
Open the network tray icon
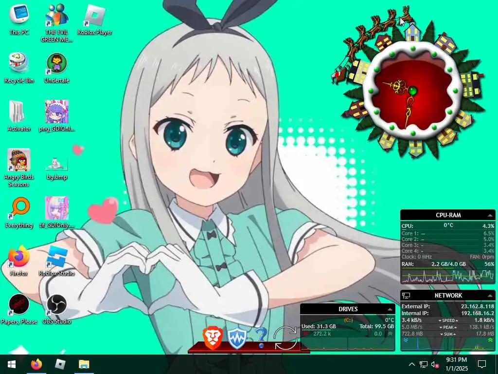[x=424, y=364]
